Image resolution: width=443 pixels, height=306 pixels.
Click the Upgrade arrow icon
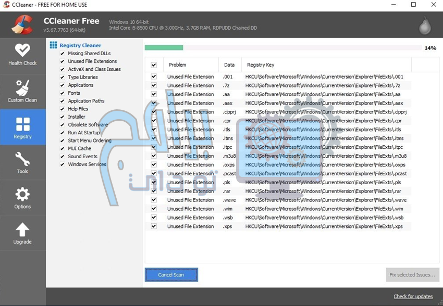[22, 229]
